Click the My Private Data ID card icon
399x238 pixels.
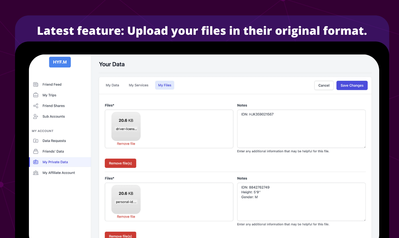pos(36,162)
